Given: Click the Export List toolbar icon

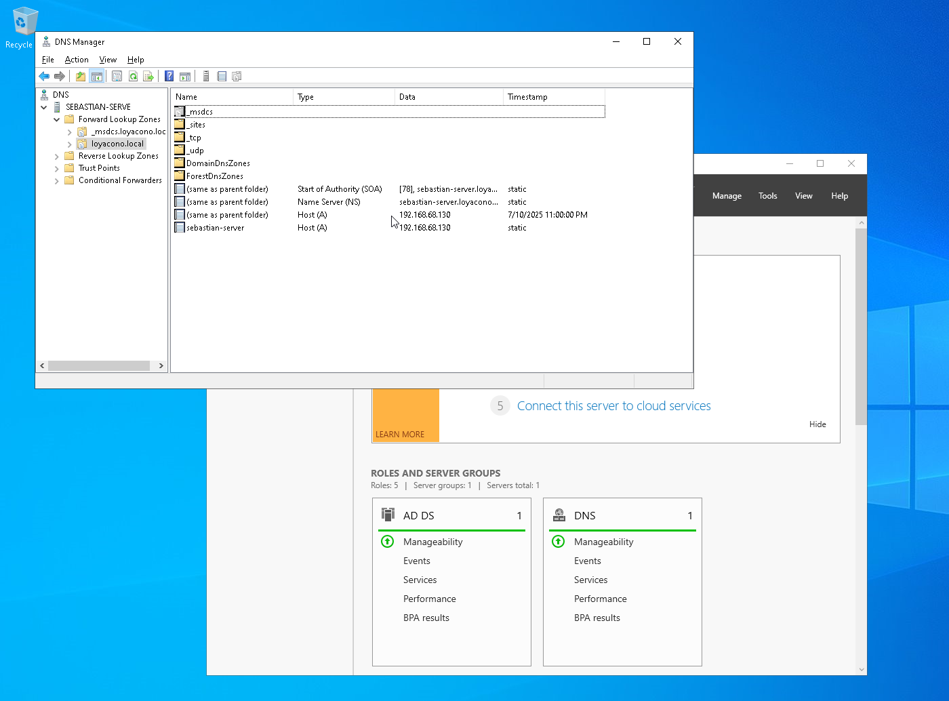Looking at the screenshot, I should (x=148, y=76).
